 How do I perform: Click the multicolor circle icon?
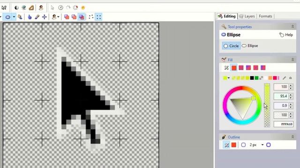coord(75,7)
